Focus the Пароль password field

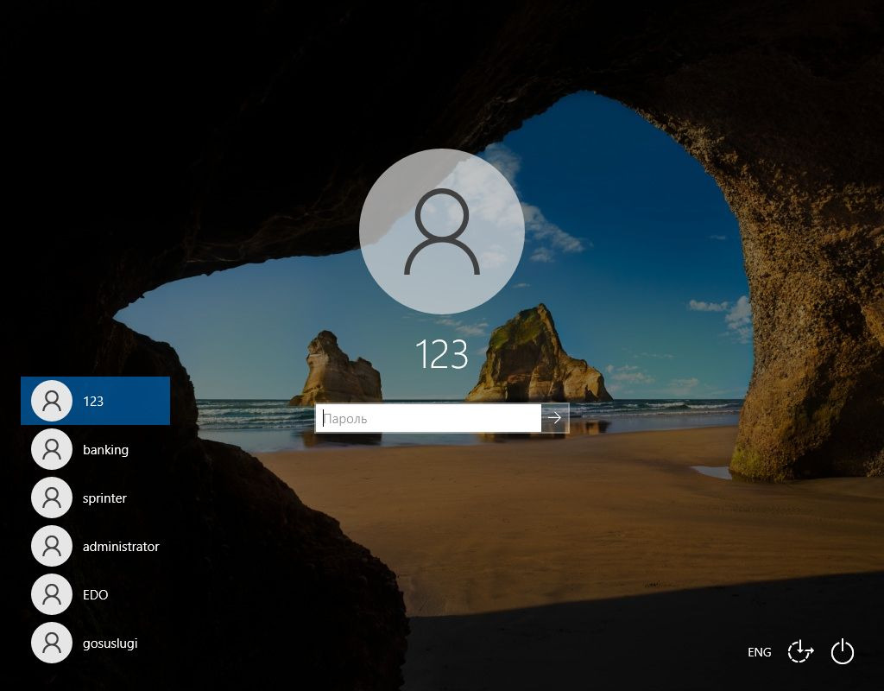428,418
